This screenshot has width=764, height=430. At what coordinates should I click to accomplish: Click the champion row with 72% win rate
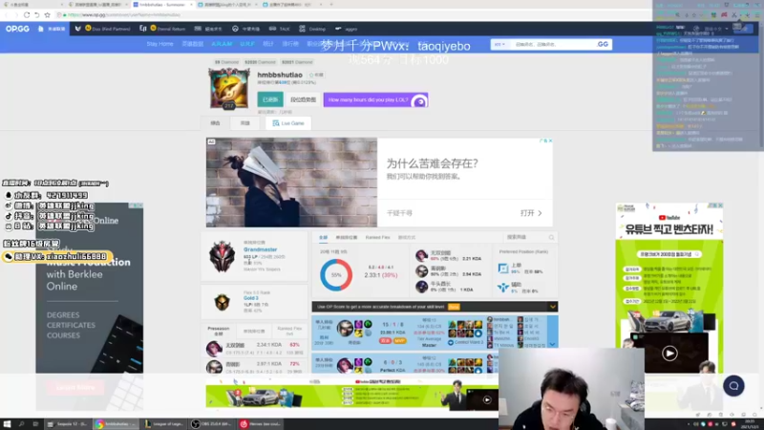coord(254,367)
